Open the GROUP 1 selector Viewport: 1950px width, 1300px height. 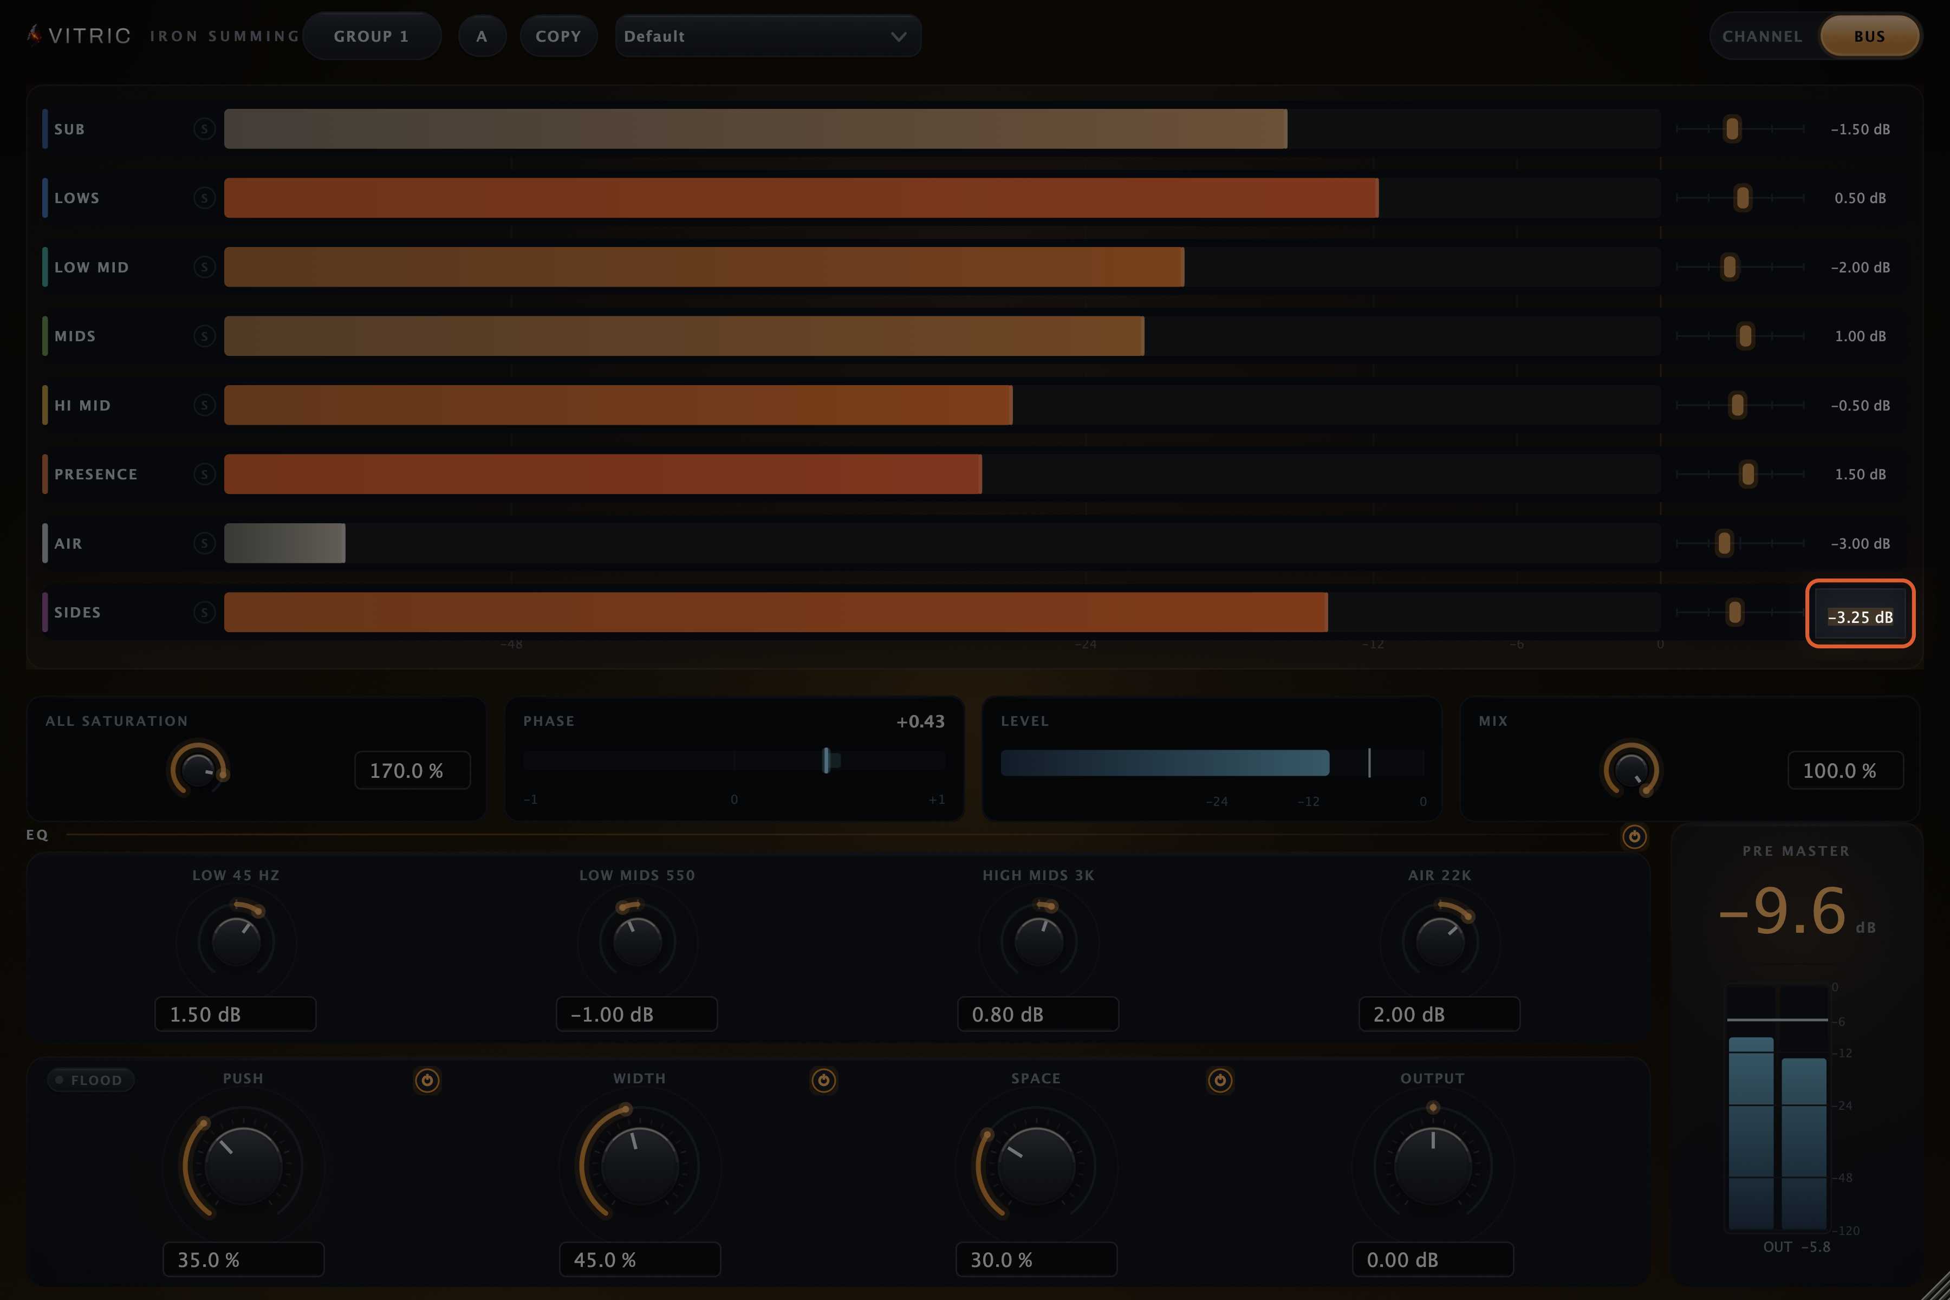[372, 36]
